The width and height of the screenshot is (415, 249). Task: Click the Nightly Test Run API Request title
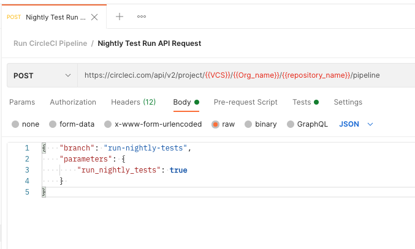(x=150, y=43)
